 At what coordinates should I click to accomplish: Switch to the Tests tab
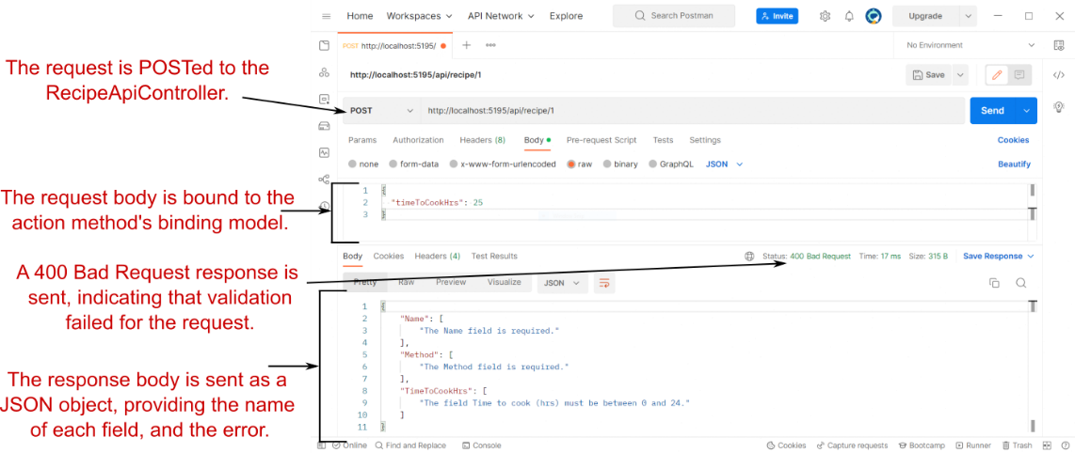[x=663, y=140]
